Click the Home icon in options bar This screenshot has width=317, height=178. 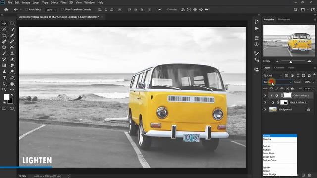(x=6, y=10)
